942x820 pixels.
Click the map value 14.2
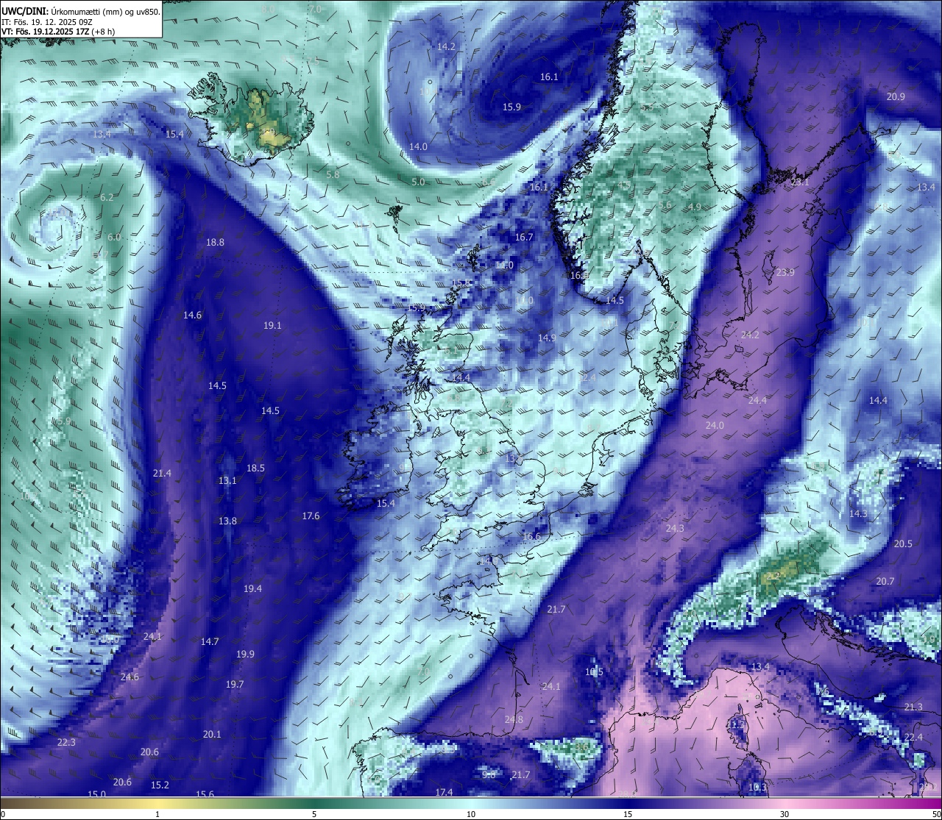[446, 46]
